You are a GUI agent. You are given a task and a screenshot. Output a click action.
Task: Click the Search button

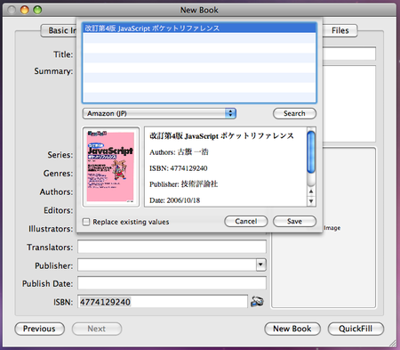point(294,113)
